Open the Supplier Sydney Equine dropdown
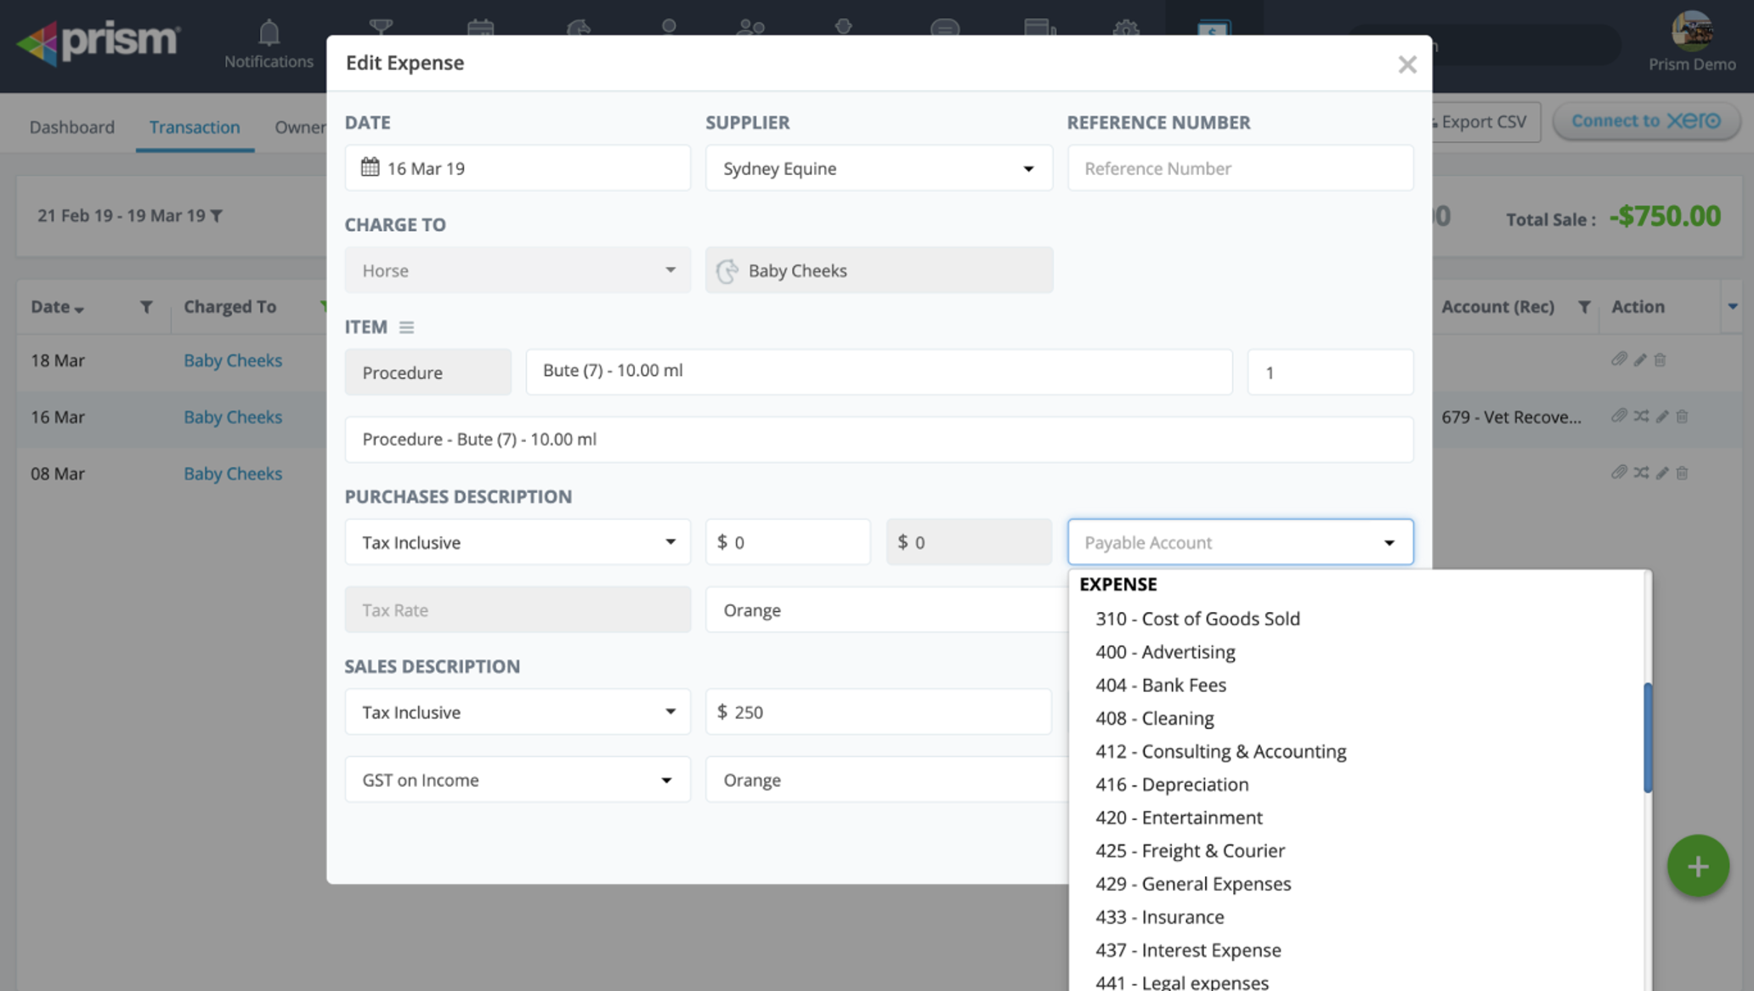Viewport: 1754px width, 991px height. (x=878, y=168)
